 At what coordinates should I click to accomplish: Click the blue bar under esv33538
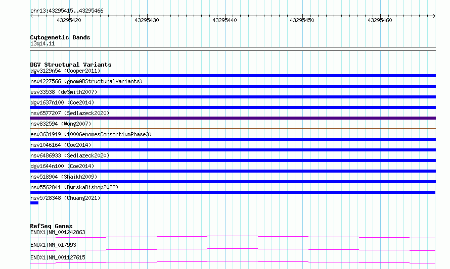pos(233,97)
